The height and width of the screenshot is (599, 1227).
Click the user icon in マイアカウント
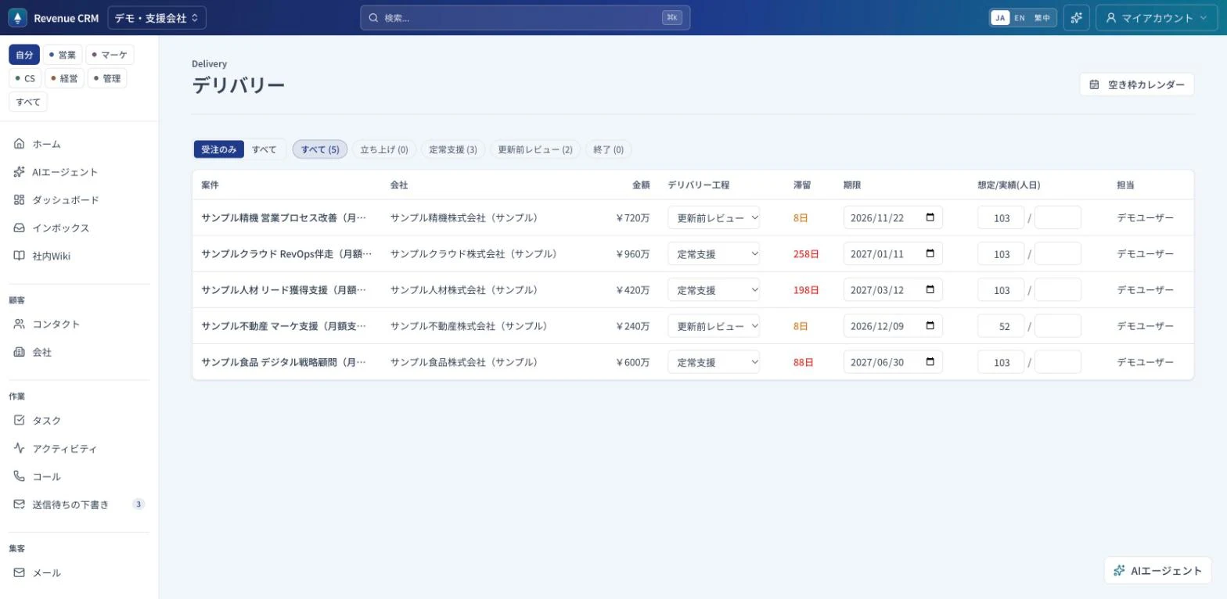[1110, 18]
